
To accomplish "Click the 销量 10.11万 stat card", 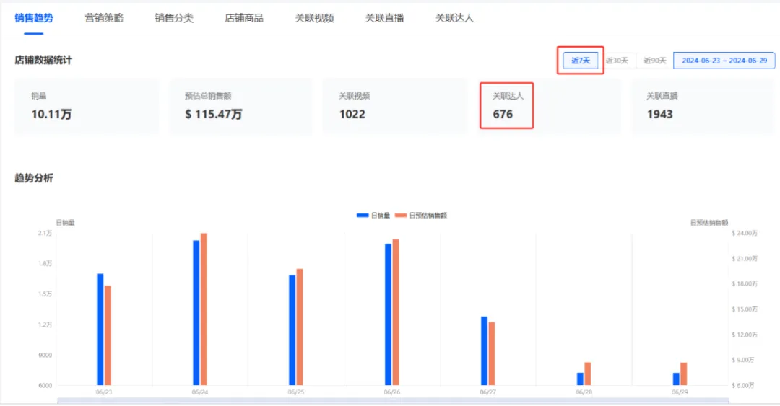I will (87, 106).
